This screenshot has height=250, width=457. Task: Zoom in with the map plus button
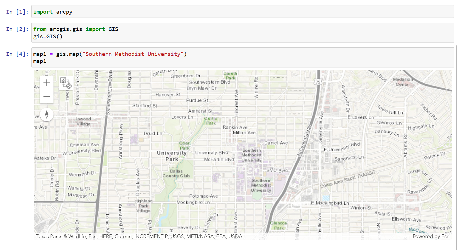(x=47, y=83)
